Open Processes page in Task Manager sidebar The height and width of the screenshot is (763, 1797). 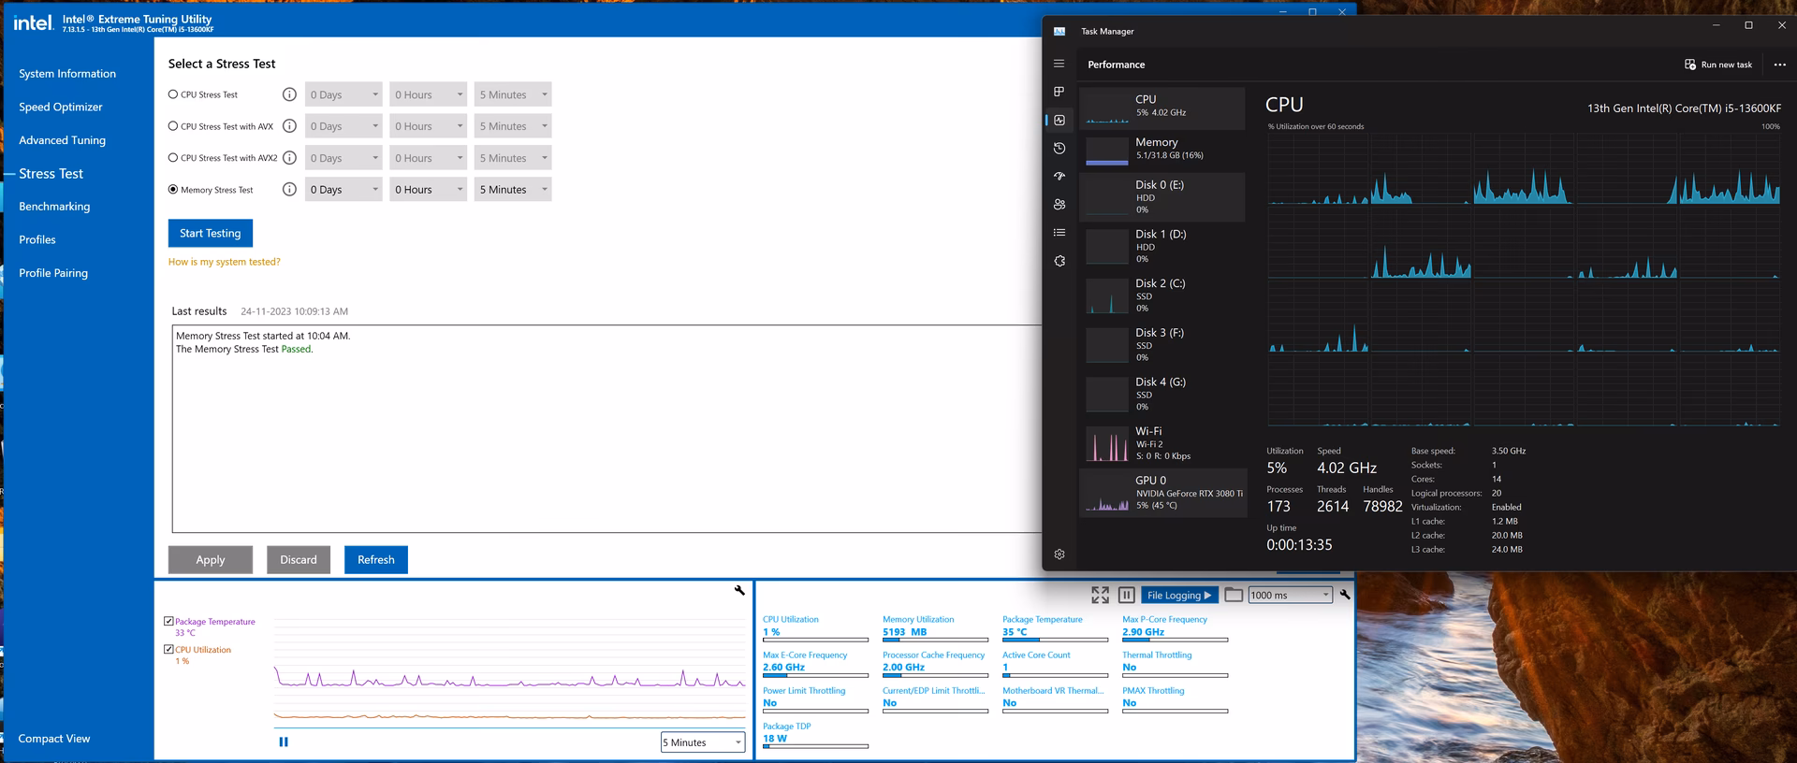pos(1059,92)
